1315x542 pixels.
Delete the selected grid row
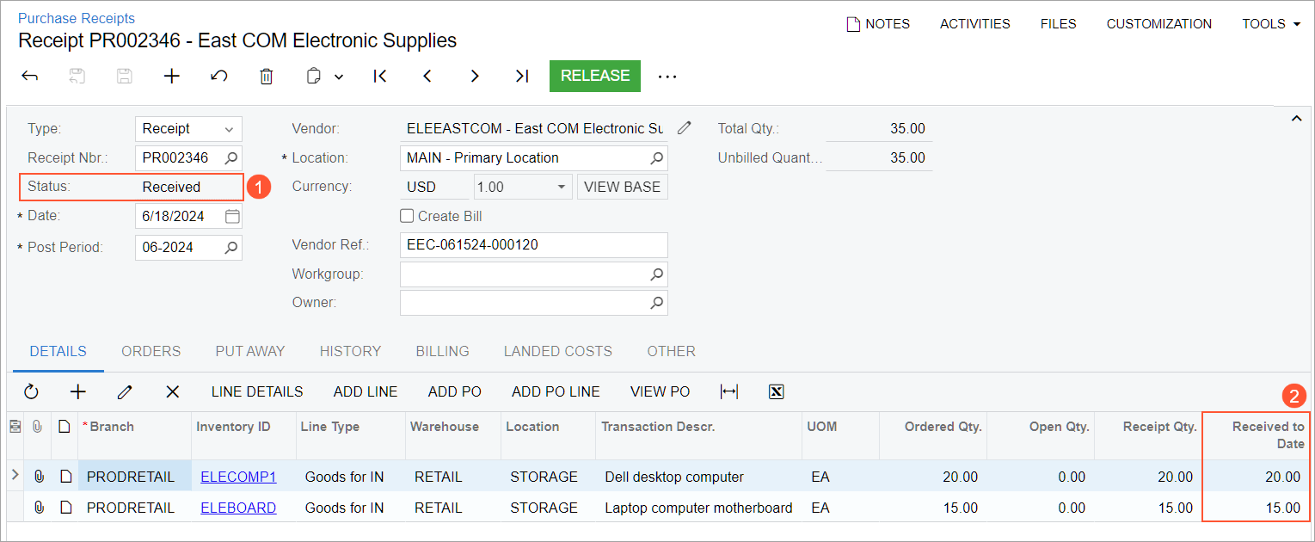pos(173,392)
